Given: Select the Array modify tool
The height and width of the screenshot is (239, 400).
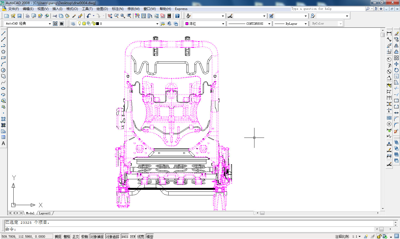Looking at the screenshot, I should pyautogui.click(x=396, y=58).
